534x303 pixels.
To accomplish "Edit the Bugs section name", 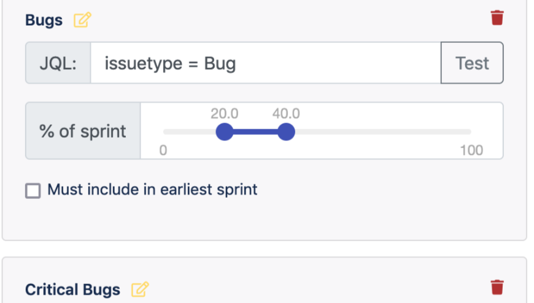I will pos(82,20).
